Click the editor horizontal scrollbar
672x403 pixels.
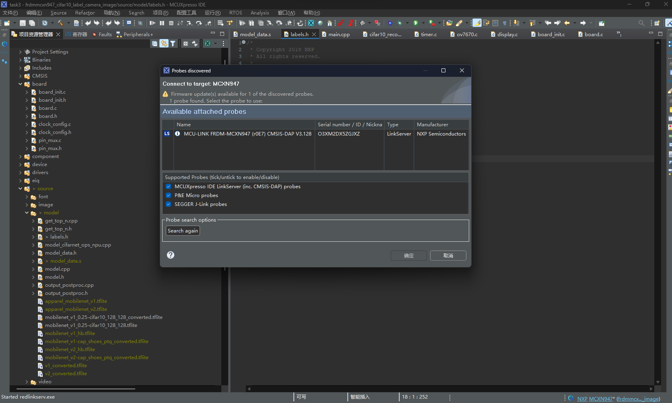click(449, 389)
